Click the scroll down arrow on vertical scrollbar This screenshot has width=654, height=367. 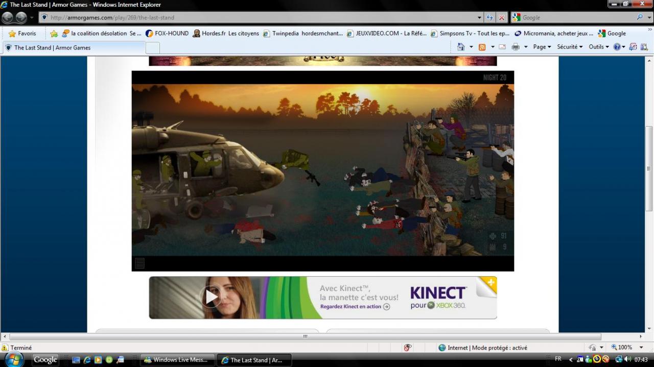coord(649,329)
